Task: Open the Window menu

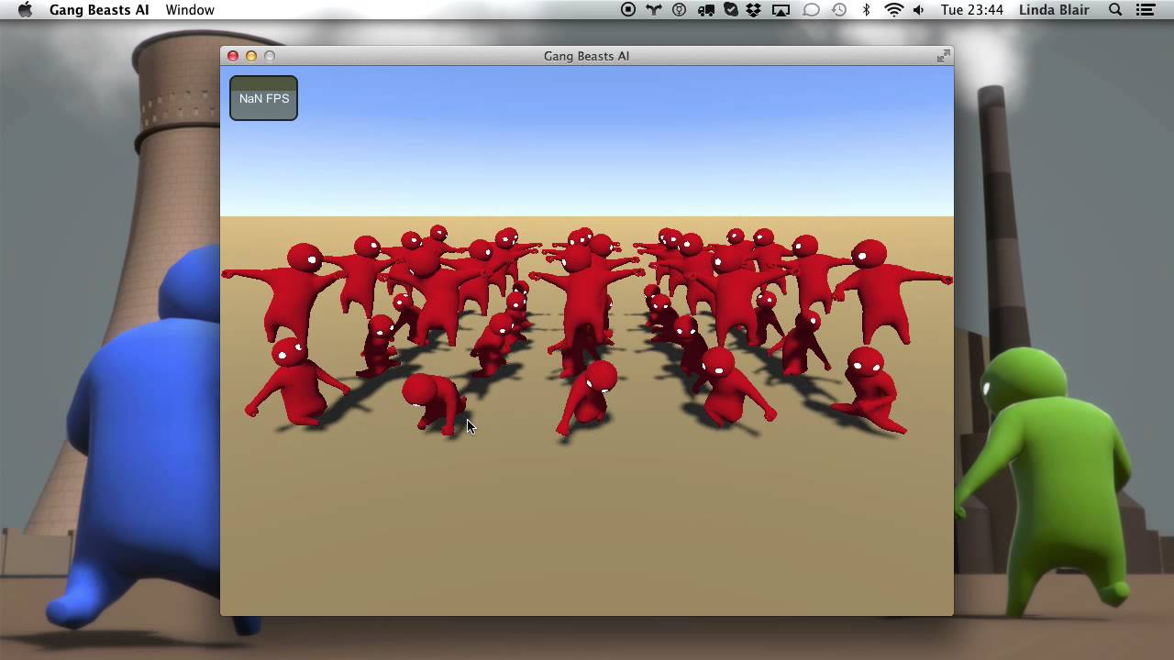Action: (190, 10)
